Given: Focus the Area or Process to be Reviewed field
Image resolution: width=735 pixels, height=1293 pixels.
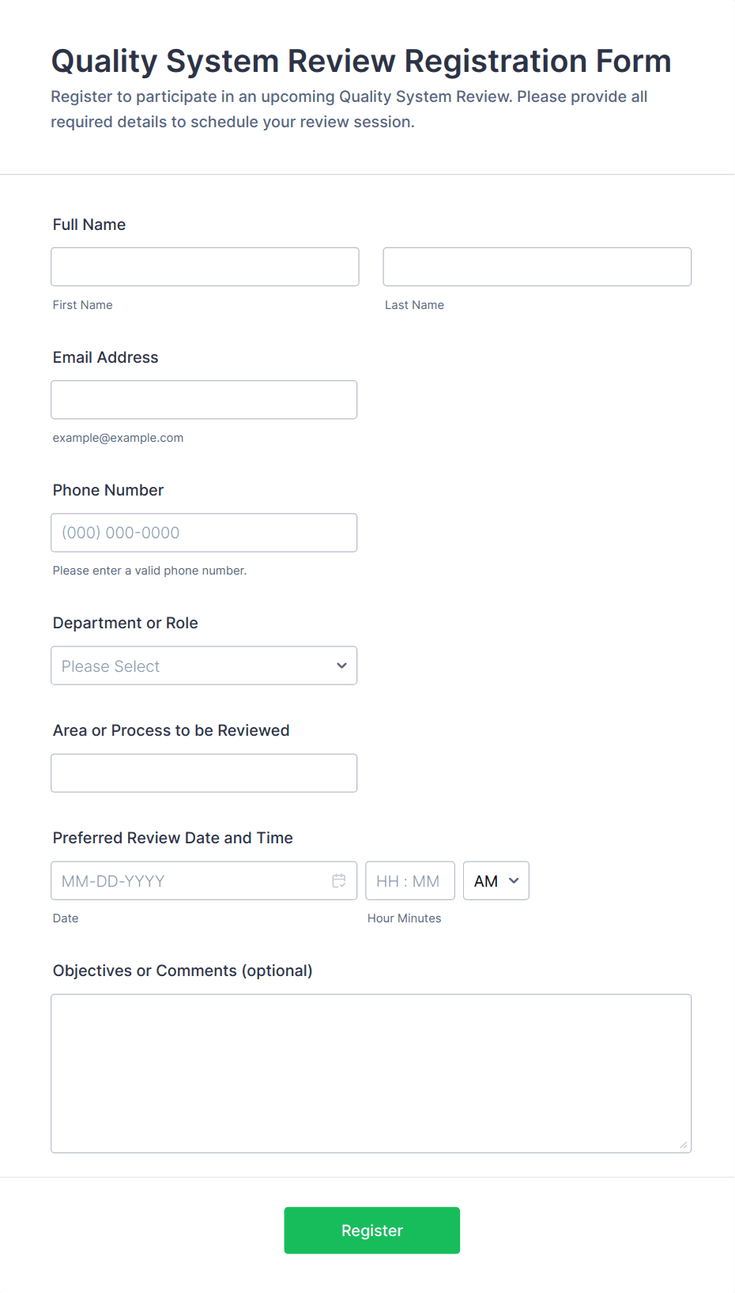Looking at the screenshot, I should [x=204, y=773].
